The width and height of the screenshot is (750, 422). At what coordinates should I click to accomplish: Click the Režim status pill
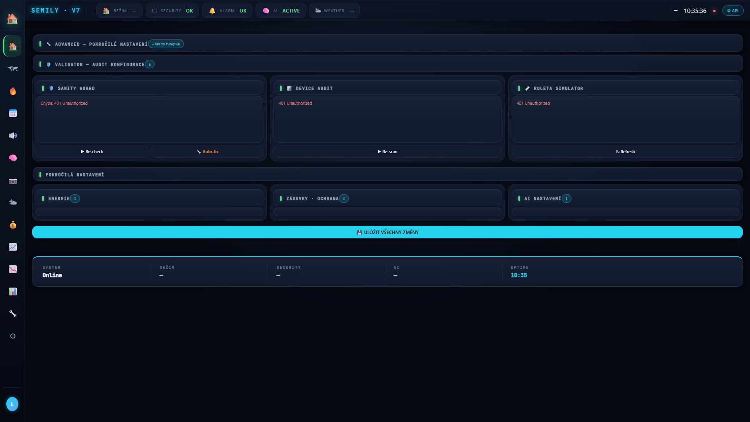119,11
